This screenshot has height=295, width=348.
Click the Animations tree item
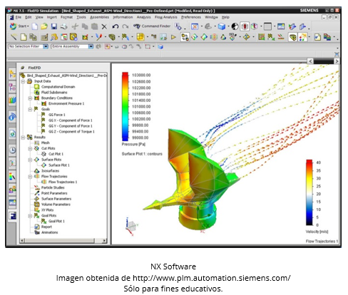[49, 232]
